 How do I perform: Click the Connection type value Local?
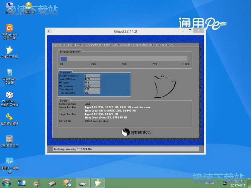pyautogui.click(x=87, y=104)
